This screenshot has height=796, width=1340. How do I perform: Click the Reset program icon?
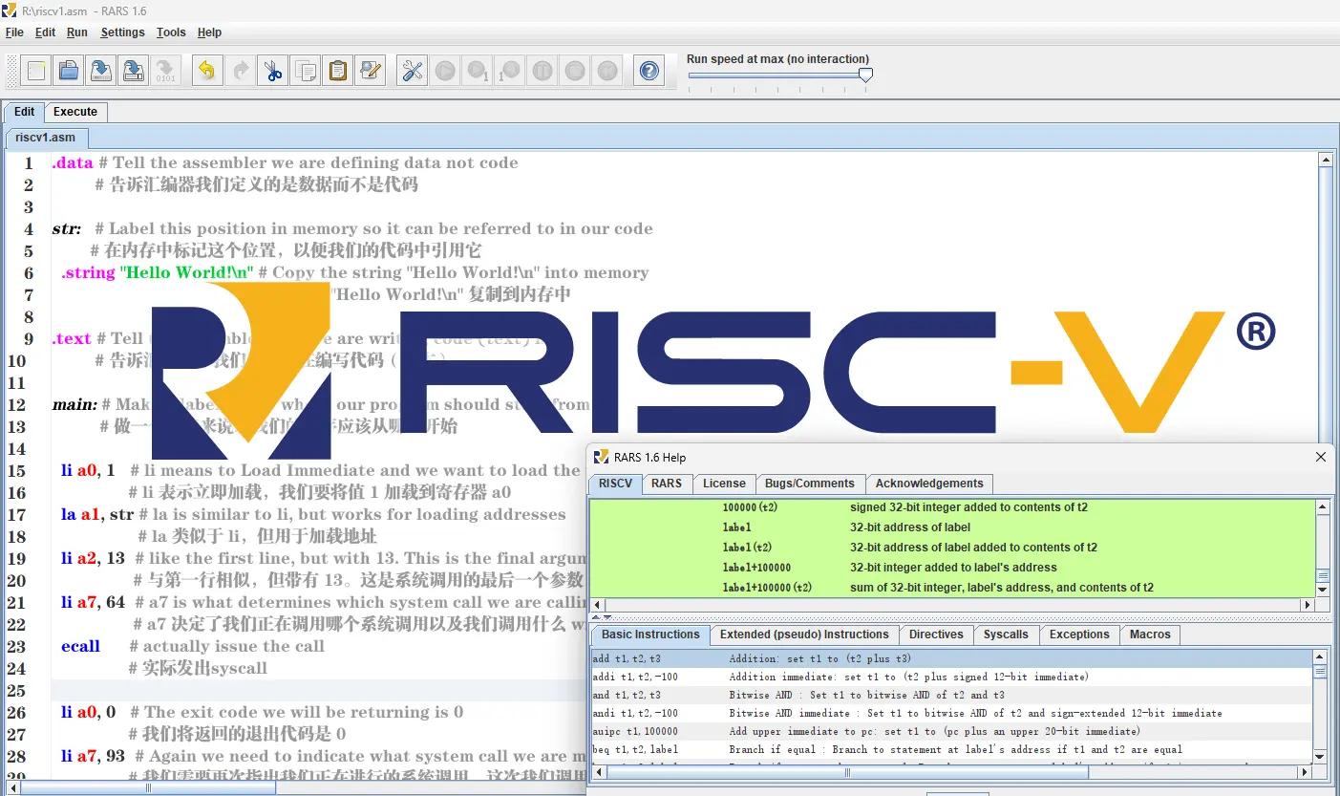click(x=606, y=71)
